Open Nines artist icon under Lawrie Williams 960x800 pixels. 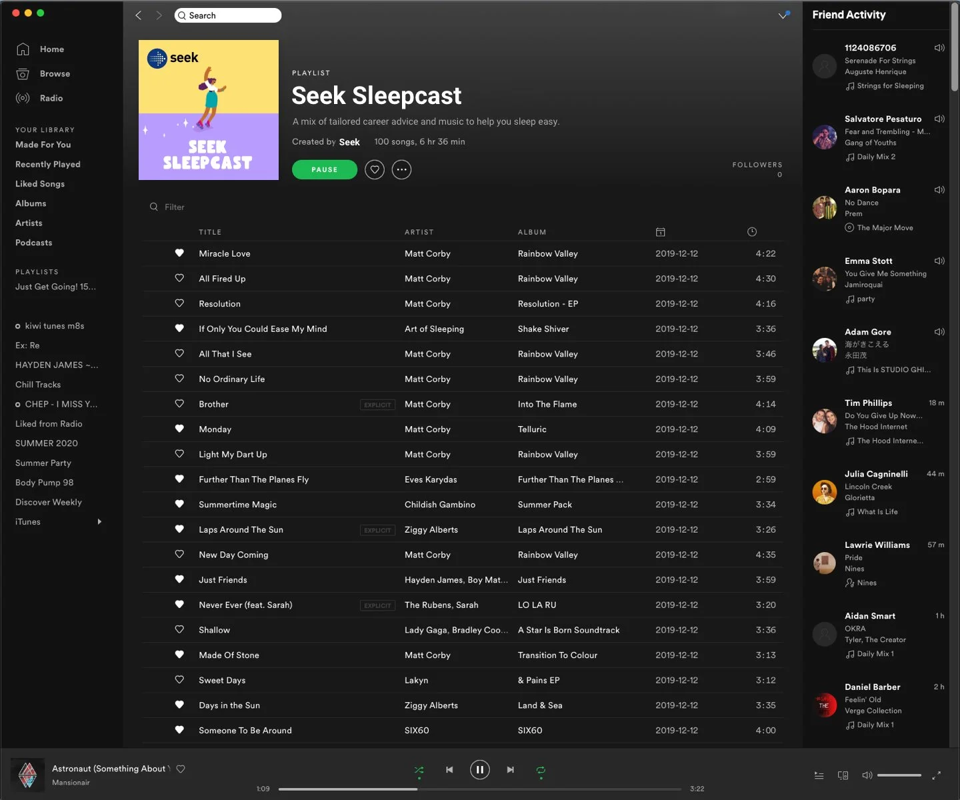[x=850, y=583]
